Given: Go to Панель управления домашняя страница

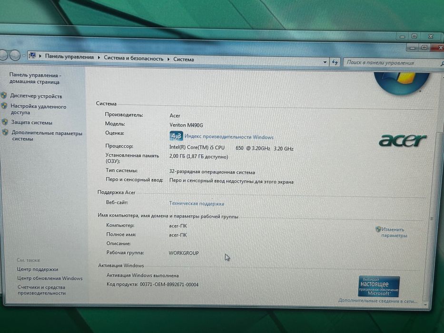Looking at the screenshot, I should click(35, 78).
